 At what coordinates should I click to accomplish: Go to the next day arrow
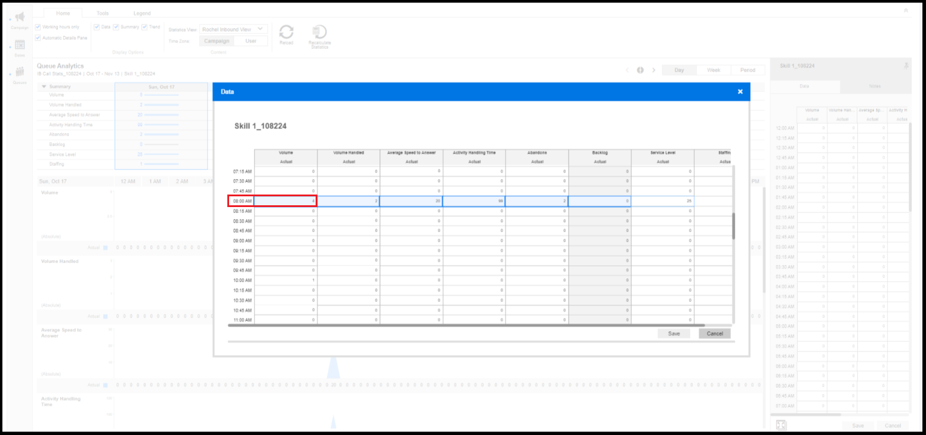pyautogui.click(x=654, y=70)
